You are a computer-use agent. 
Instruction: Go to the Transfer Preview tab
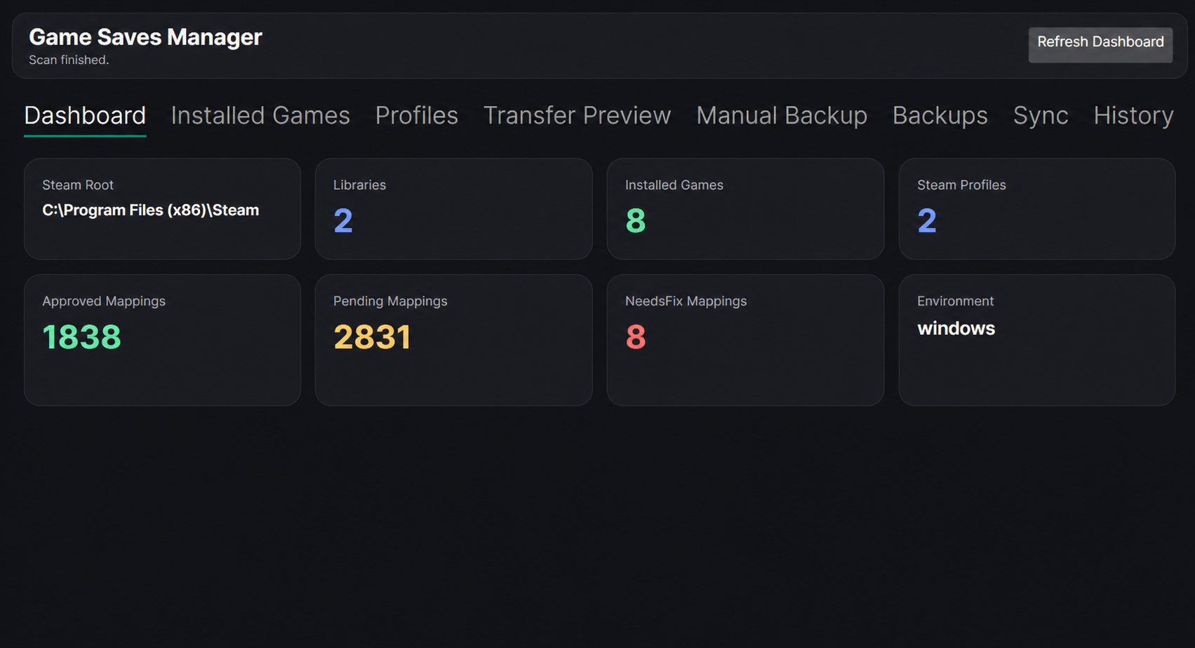577,116
